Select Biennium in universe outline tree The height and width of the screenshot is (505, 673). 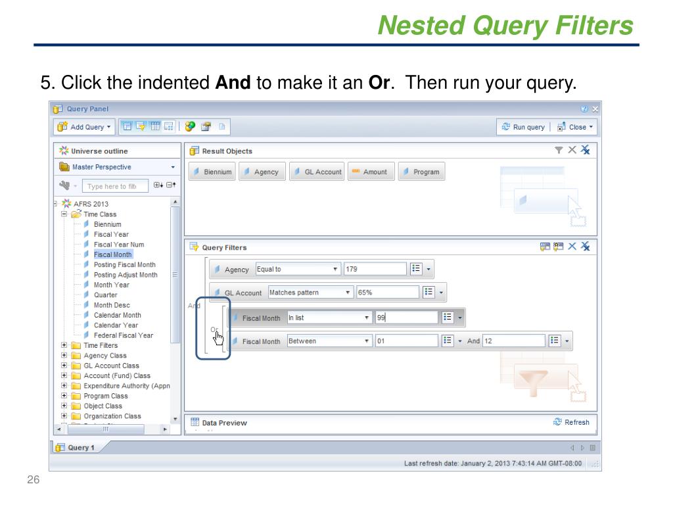[107, 224]
